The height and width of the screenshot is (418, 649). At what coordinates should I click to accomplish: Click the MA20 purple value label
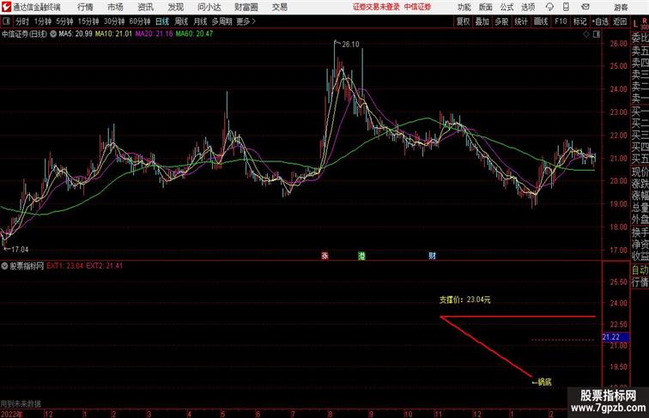pyautogui.click(x=154, y=34)
